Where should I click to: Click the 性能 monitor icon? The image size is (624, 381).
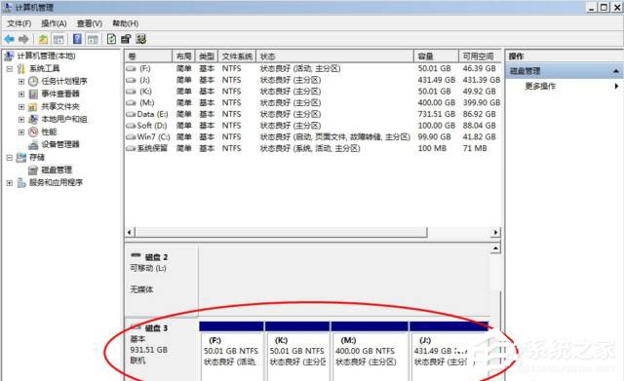point(33,132)
